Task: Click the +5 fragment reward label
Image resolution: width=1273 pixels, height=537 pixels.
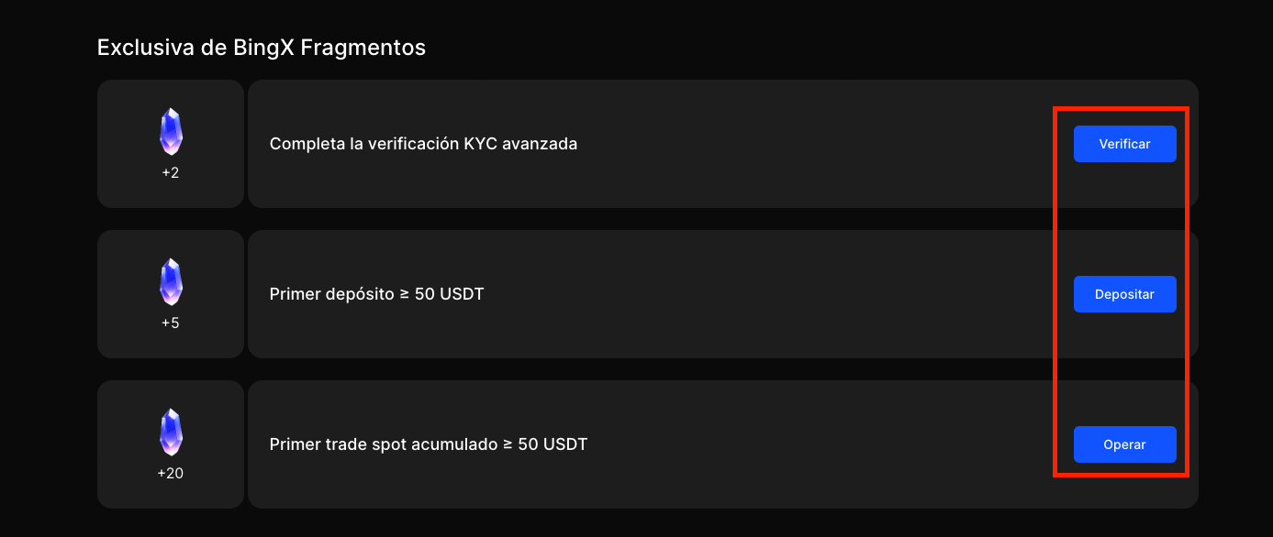Action: click(x=171, y=323)
